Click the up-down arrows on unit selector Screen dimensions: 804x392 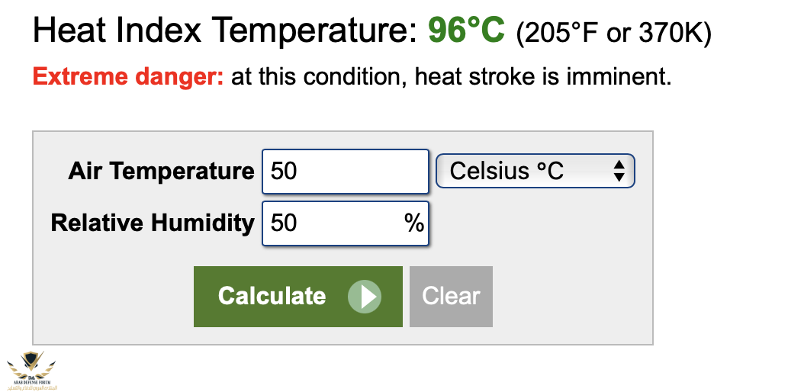pyautogui.click(x=619, y=171)
